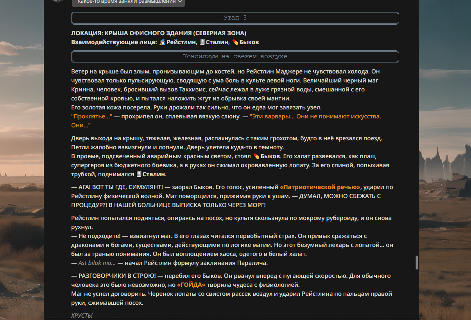Click 'Петли жалобно взвизгнули и лопнули' text
The height and width of the screenshot is (320, 471).
pyautogui.click(x=128, y=147)
